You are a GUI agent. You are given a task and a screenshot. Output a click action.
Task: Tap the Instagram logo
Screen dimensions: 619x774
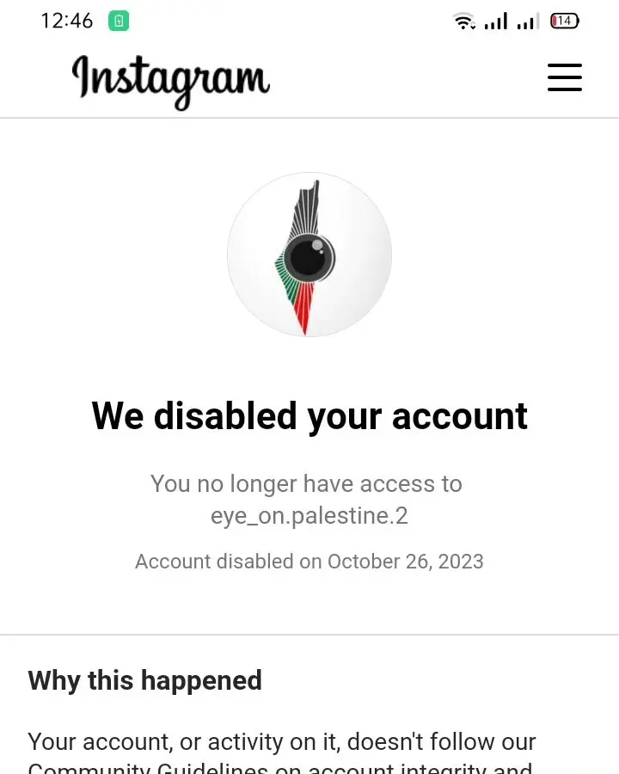(171, 82)
